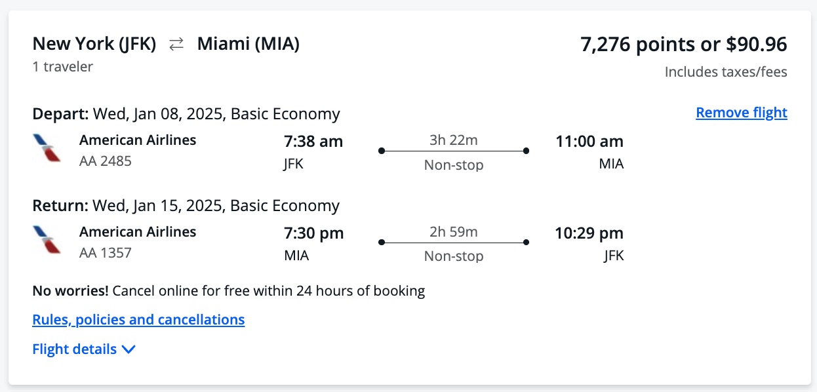Click the 1 traveler label

(62, 66)
